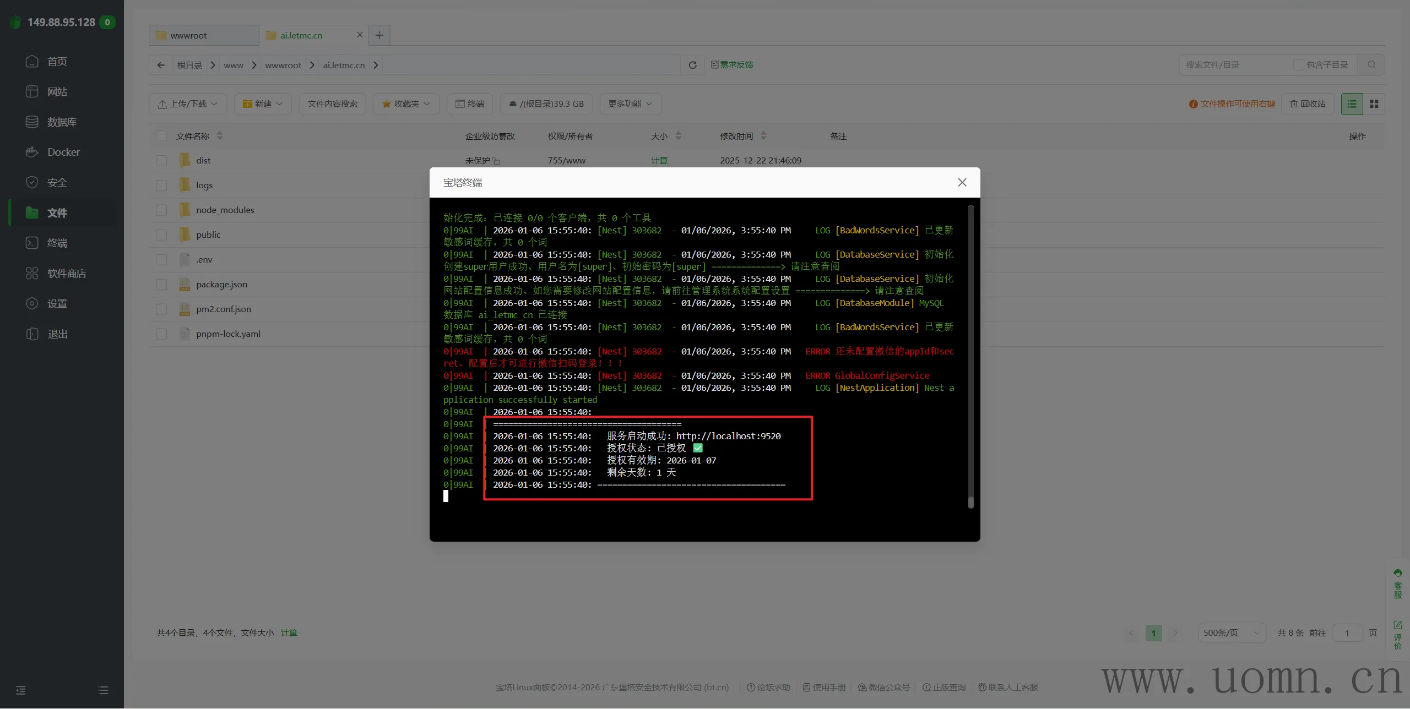
Task: Expand the 500条/页 page size selector
Action: [x=1232, y=632]
